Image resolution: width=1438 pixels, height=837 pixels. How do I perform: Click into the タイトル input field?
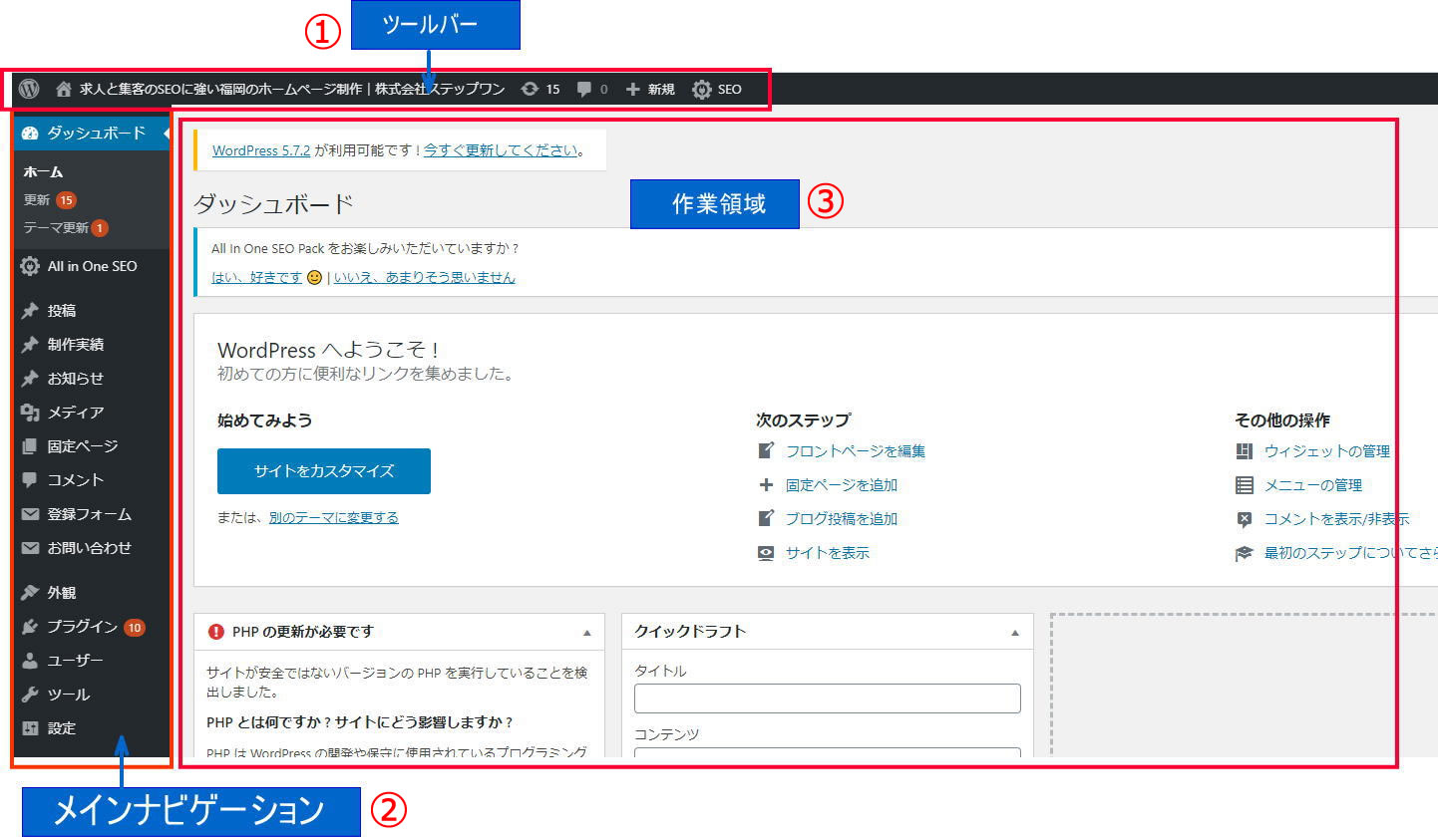pos(828,698)
